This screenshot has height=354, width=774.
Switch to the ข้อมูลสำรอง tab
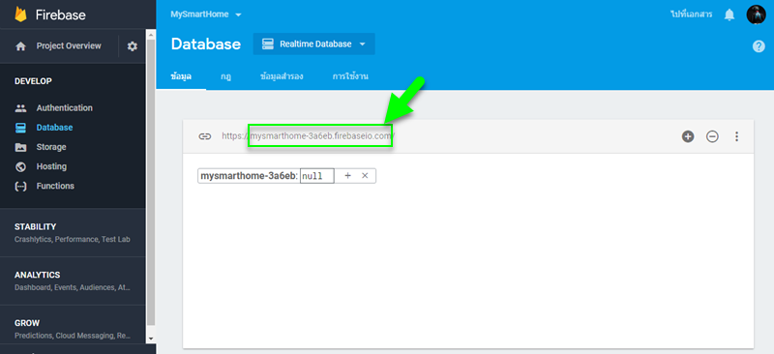pos(282,76)
